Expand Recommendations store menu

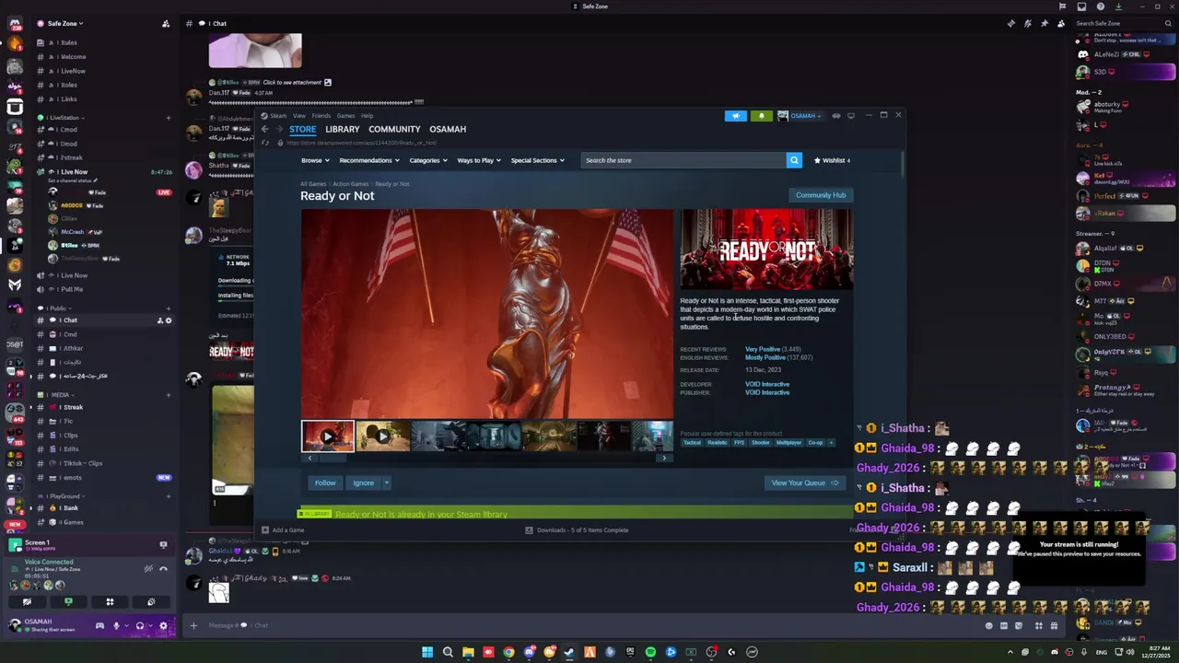coord(369,160)
